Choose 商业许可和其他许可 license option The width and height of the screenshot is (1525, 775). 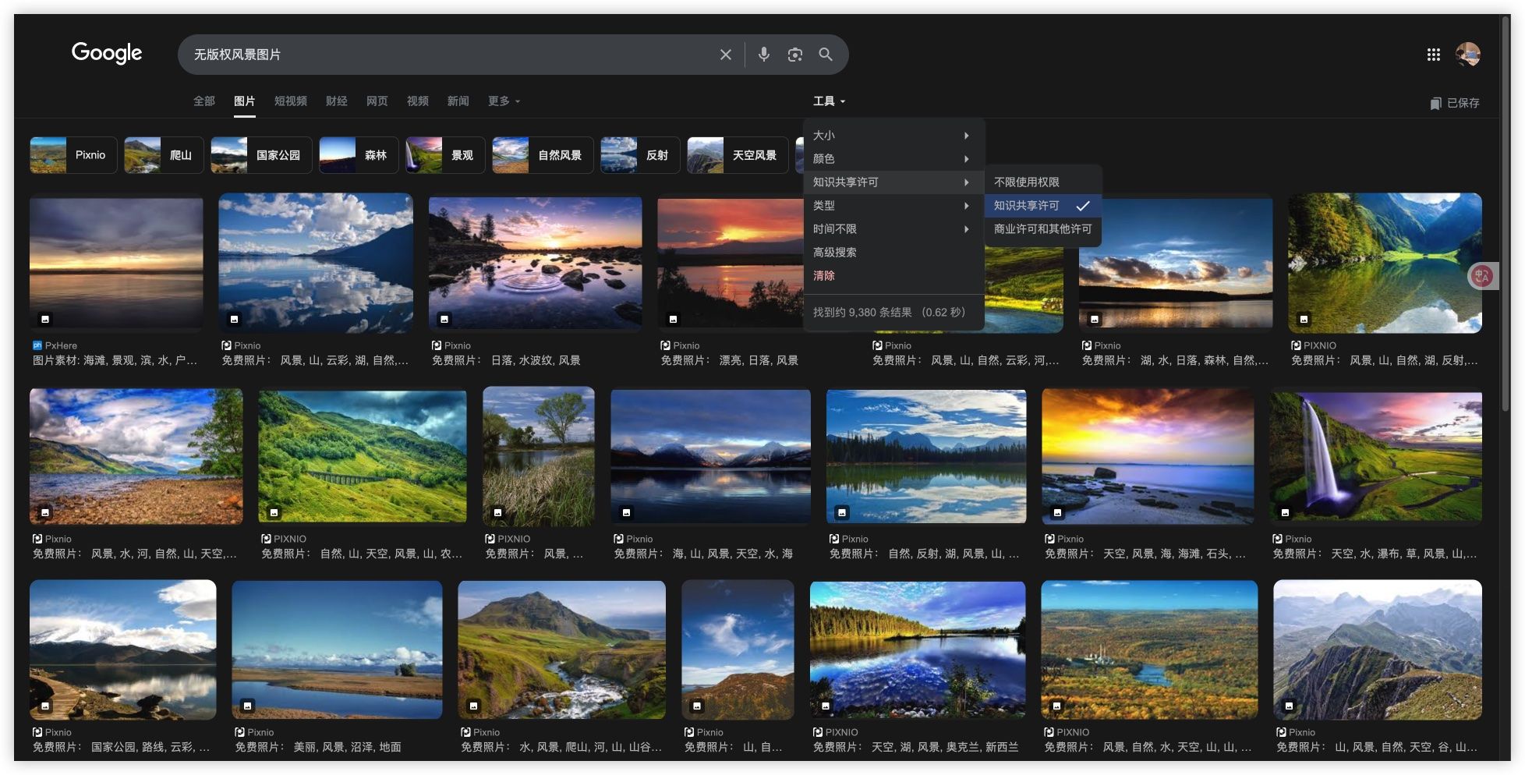point(1042,229)
